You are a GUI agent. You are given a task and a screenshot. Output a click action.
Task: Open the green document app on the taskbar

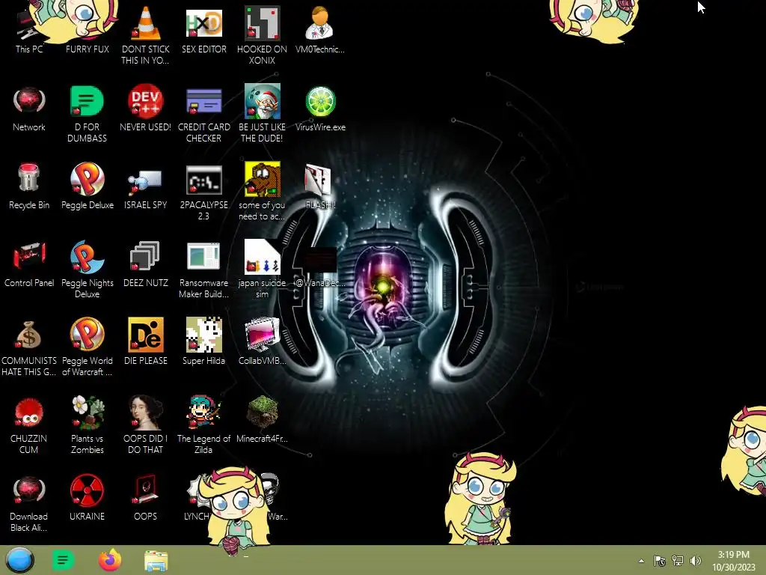[63, 560]
